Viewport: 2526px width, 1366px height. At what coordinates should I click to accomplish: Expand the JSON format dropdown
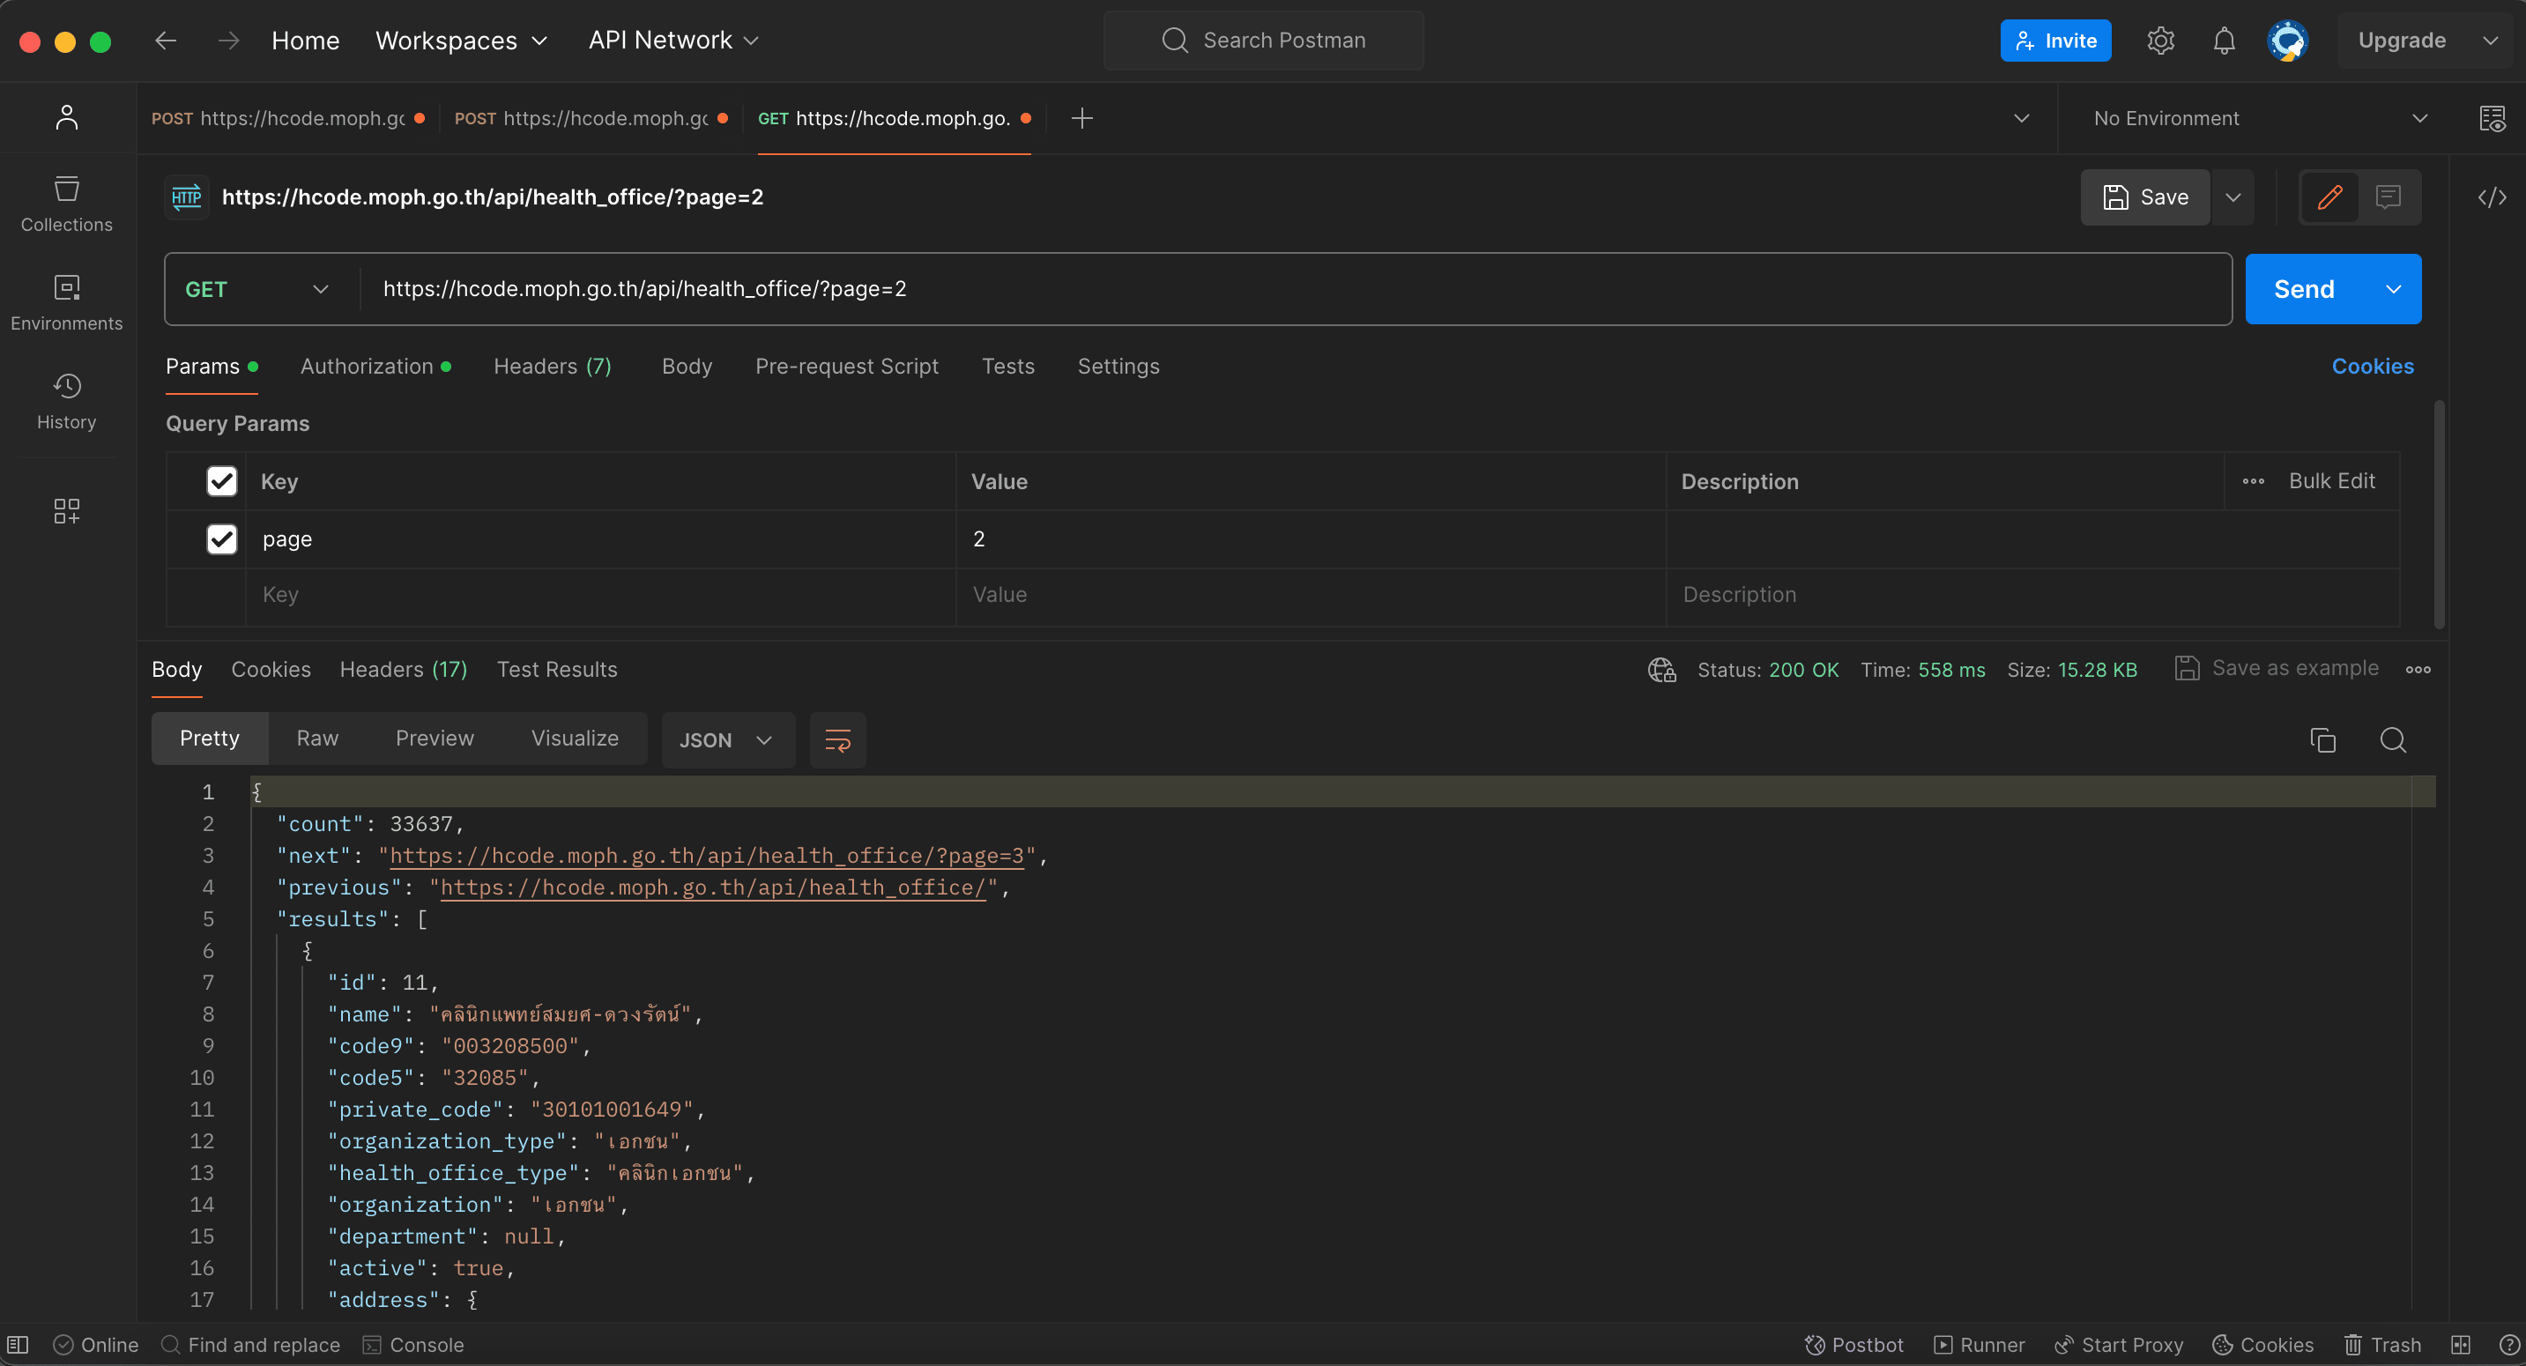(726, 740)
